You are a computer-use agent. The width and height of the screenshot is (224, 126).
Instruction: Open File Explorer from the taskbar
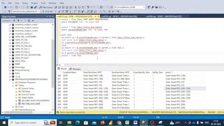[x=69, y=122]
